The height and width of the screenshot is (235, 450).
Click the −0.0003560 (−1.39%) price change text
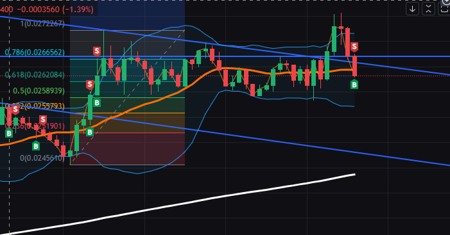pos(55,10)
